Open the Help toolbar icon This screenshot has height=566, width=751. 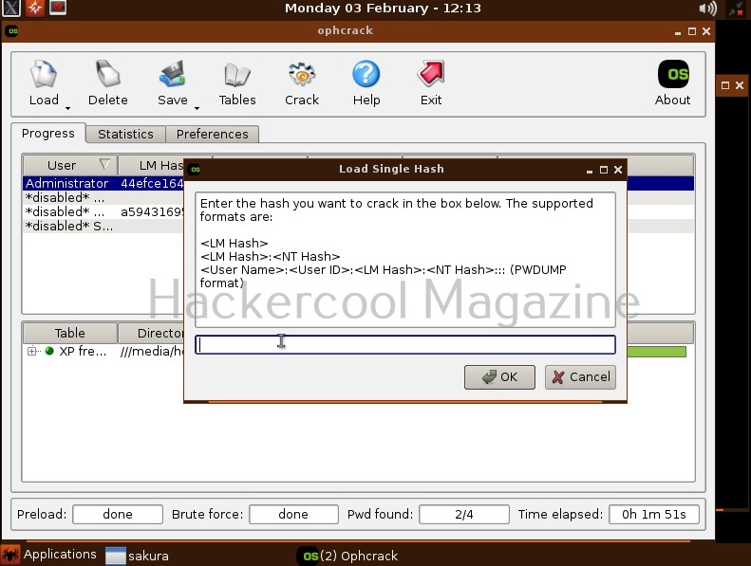point(366,74)
